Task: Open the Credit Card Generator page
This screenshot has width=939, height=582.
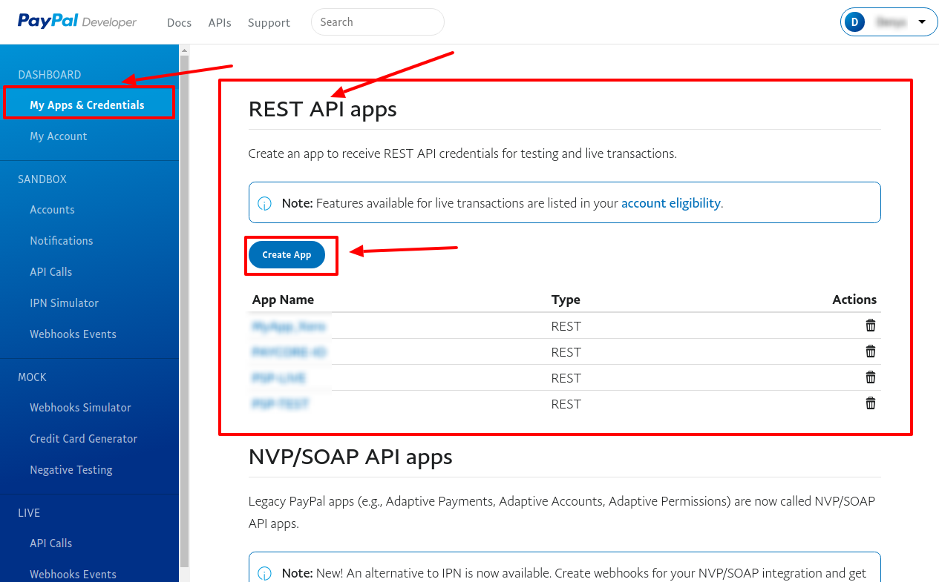Action: coord(84,439)
